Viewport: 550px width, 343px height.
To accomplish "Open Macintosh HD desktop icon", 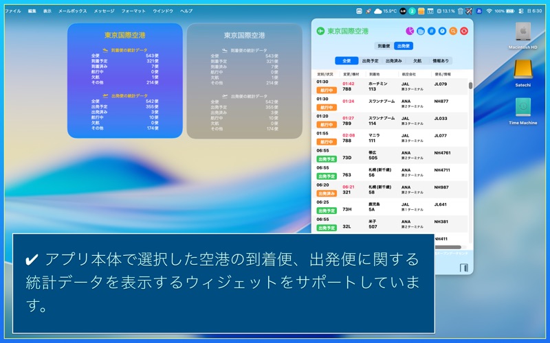I will 523,34.
